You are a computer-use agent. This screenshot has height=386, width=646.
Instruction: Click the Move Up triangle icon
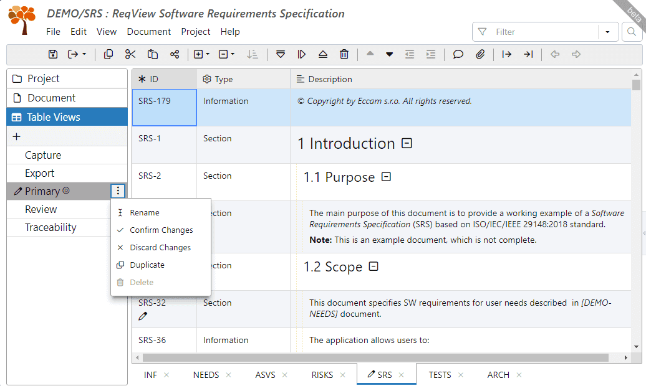tap(370, 54)
